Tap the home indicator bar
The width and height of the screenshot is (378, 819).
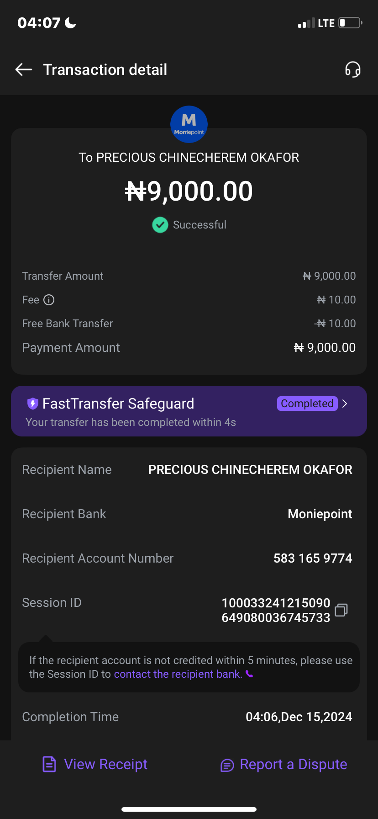click(189, 809)
